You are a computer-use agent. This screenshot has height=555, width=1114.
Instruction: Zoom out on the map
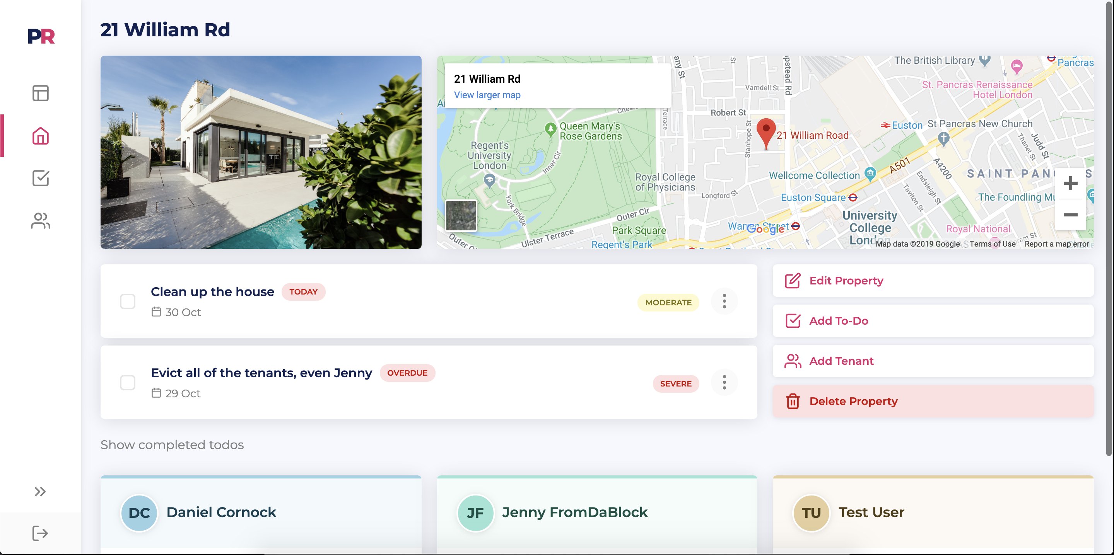(1070, 215)
